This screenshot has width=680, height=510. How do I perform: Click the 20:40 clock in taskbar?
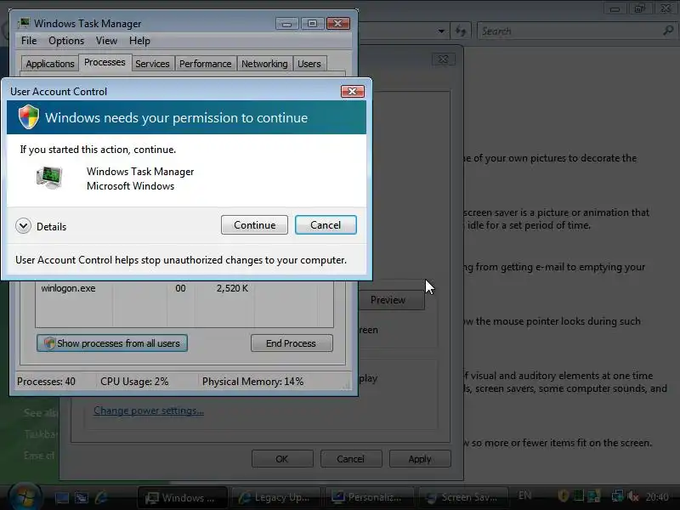tap(657, 496)
